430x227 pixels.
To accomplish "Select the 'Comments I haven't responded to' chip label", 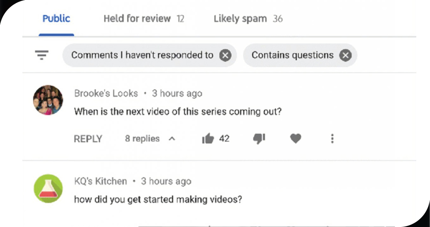I will pos(142,55).
